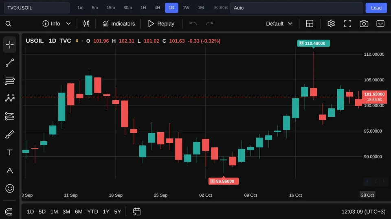Image resolution: width=391 pixels, height=219 pixels.
Task: Click the 16 Oct time axis label
Action: coord(296,195)
